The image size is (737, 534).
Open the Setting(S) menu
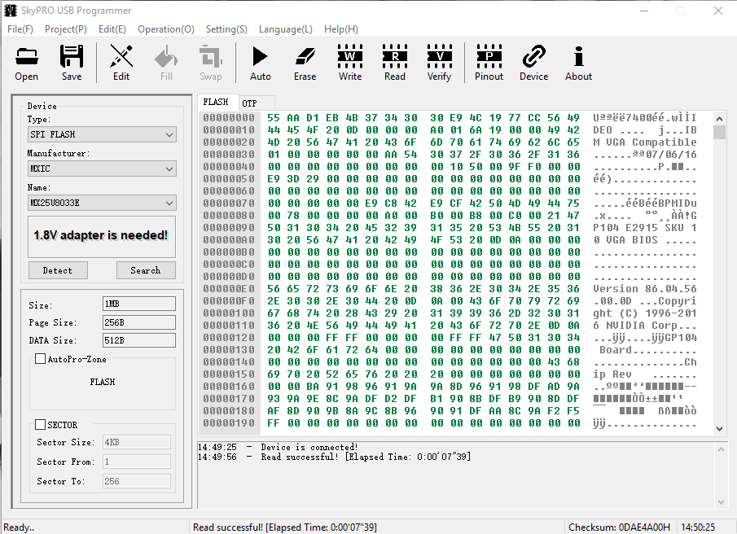tap(226, 29)
